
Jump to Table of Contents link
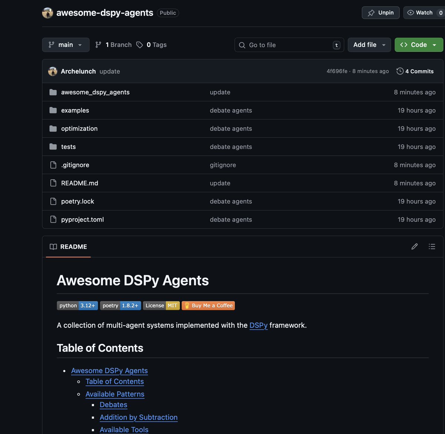click(115, 381)
